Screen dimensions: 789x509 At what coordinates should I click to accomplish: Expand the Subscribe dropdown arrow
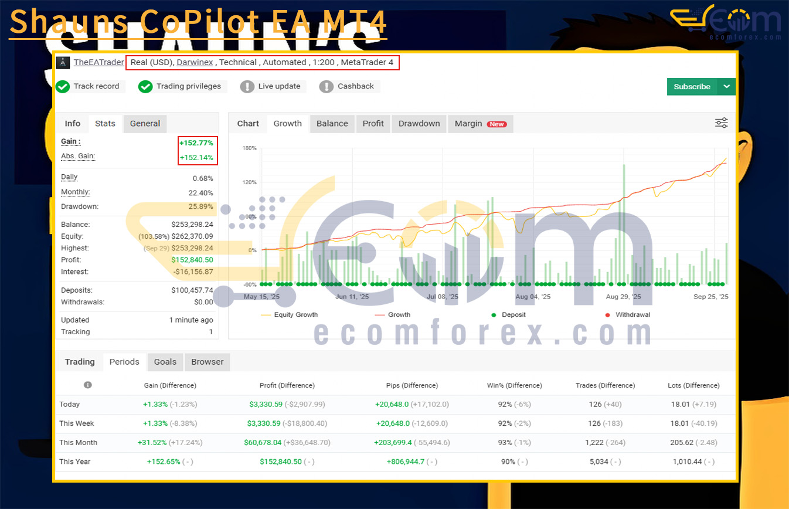726,87
